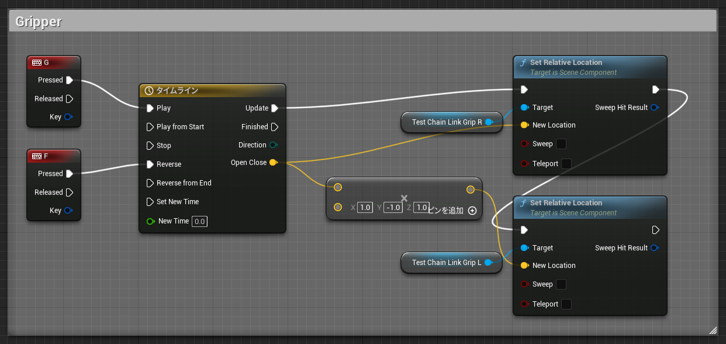Enable the Sweep checkbox on the upper Set Relative Location
Screen dimensions: 726x344
[x=561, y=143]
